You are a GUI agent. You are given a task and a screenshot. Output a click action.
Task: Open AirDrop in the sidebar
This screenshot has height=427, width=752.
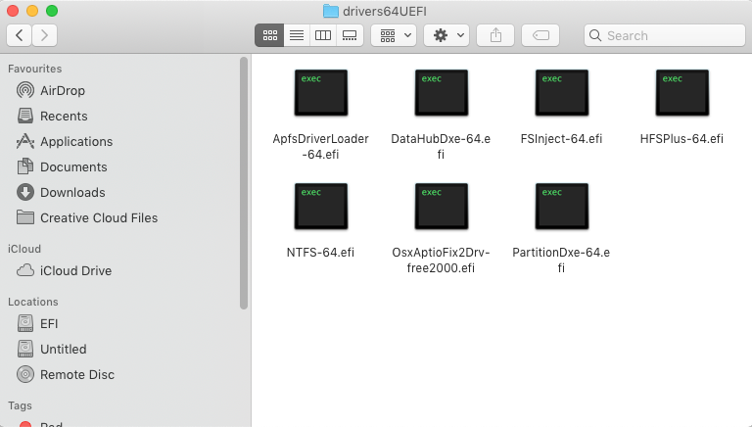[63, 90]
